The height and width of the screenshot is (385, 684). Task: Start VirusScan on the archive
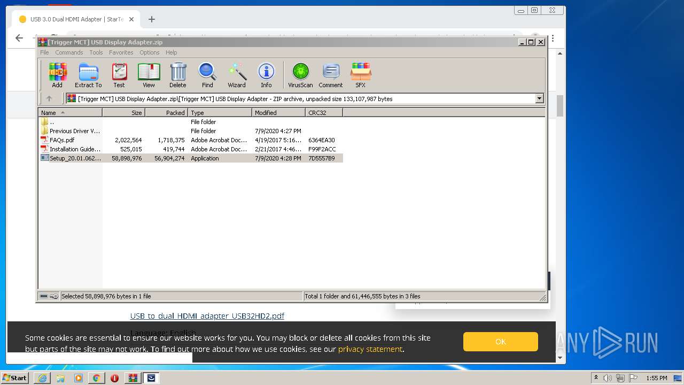[300, 75]
